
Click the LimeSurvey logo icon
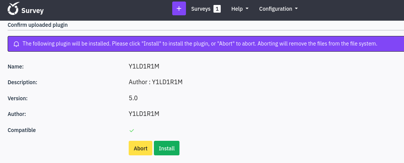[x=13, y=8]
